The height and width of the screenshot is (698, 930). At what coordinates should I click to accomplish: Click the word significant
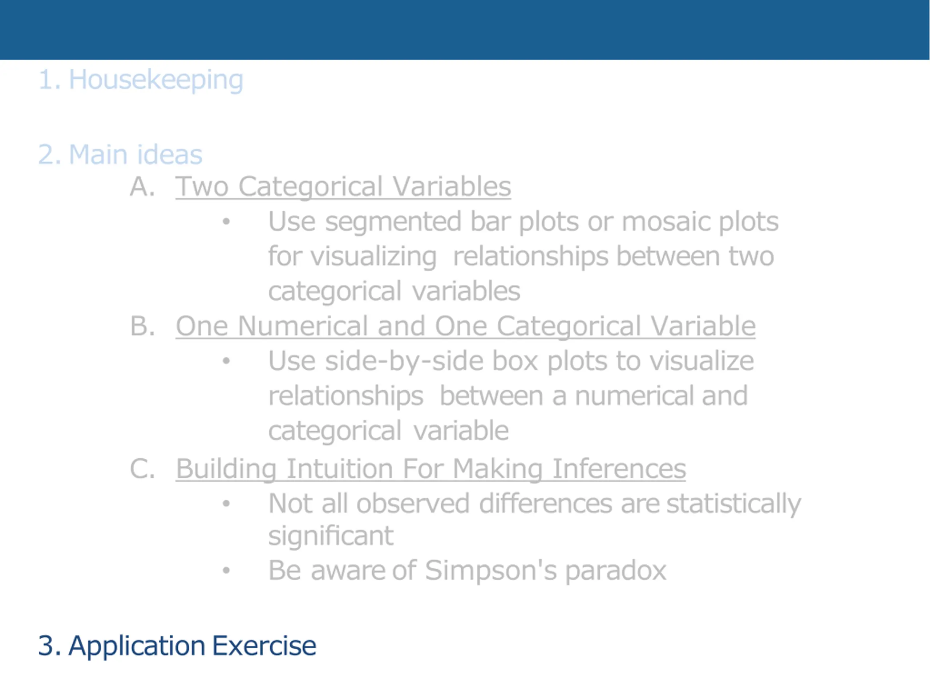coord(331,536)
